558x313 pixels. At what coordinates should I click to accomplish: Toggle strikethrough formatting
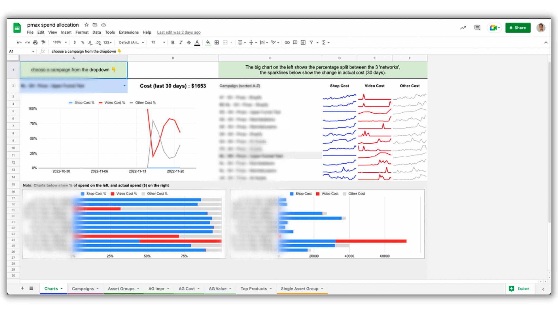pos(189,43)
